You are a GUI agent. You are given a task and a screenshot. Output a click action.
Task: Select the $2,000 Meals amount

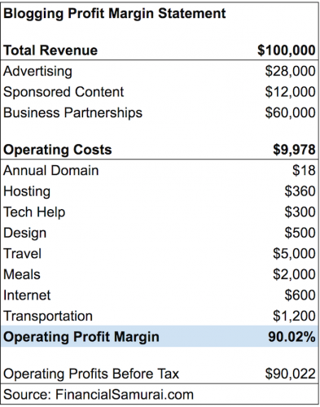(294, 274)
